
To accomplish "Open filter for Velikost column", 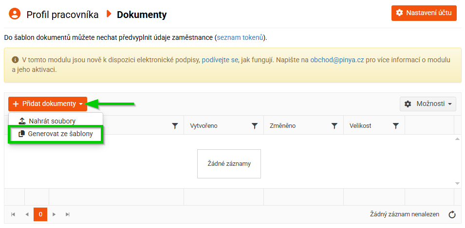I will pyautogui.click(x=395, y=126).
